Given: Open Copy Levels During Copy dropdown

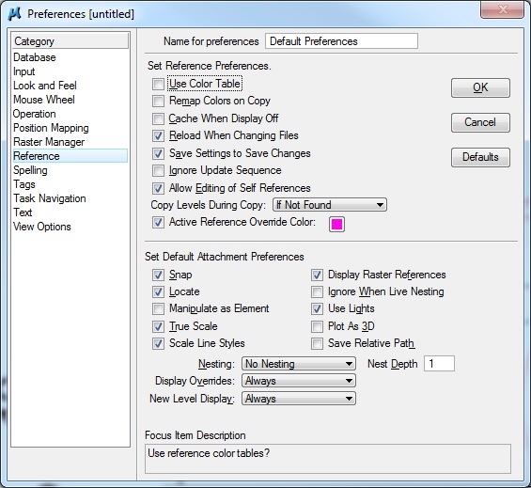Looking at the screenshot, I should (330, 205).
